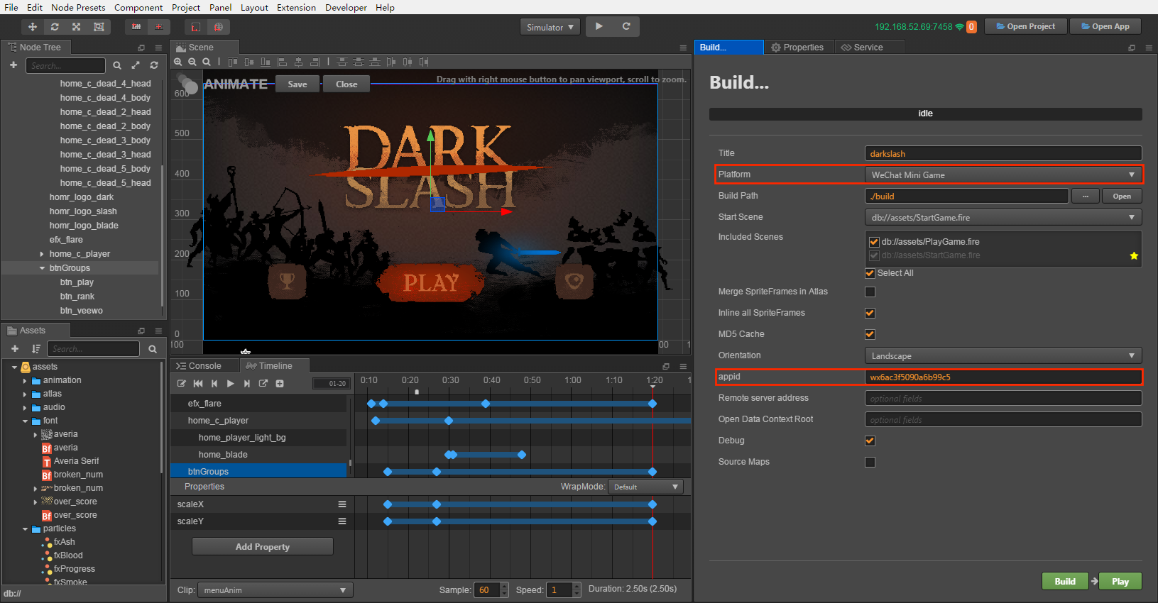Click the align top icon in Scene toolbar

click(233, 62)
